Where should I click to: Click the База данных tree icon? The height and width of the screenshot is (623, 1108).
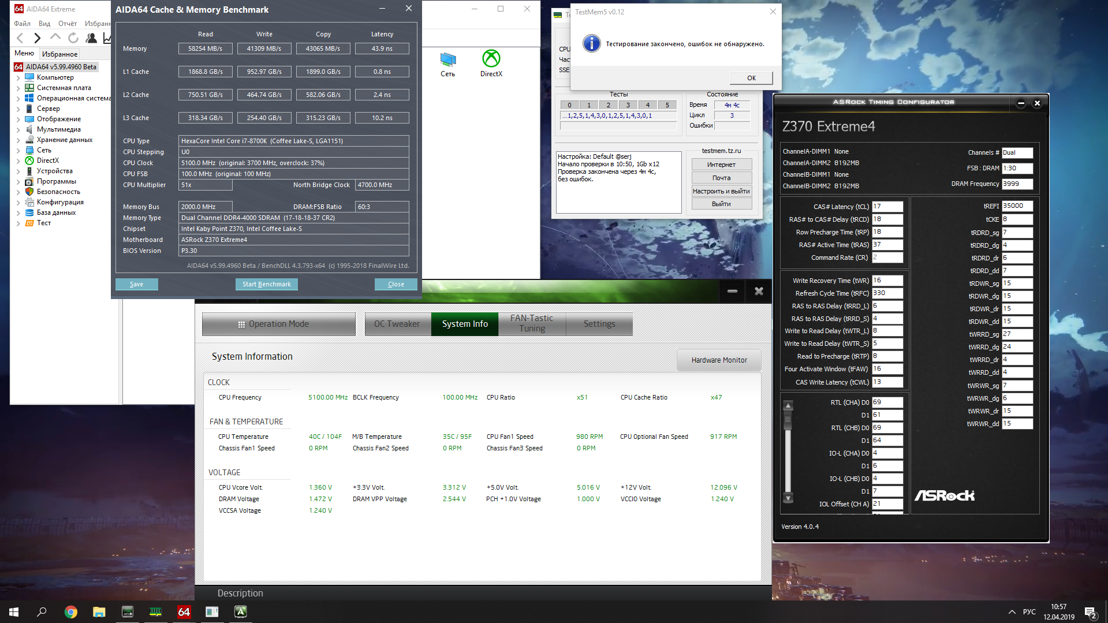coord(29,212)
